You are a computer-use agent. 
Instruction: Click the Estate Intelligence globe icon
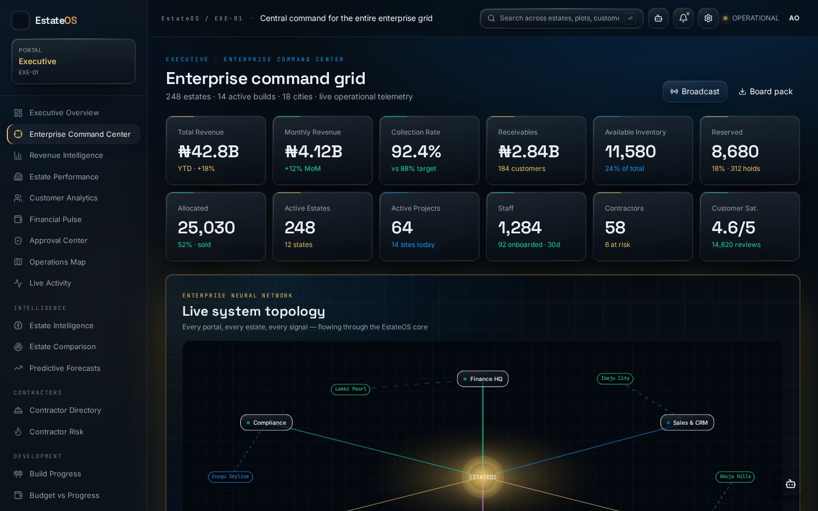(x=18, y=326)
